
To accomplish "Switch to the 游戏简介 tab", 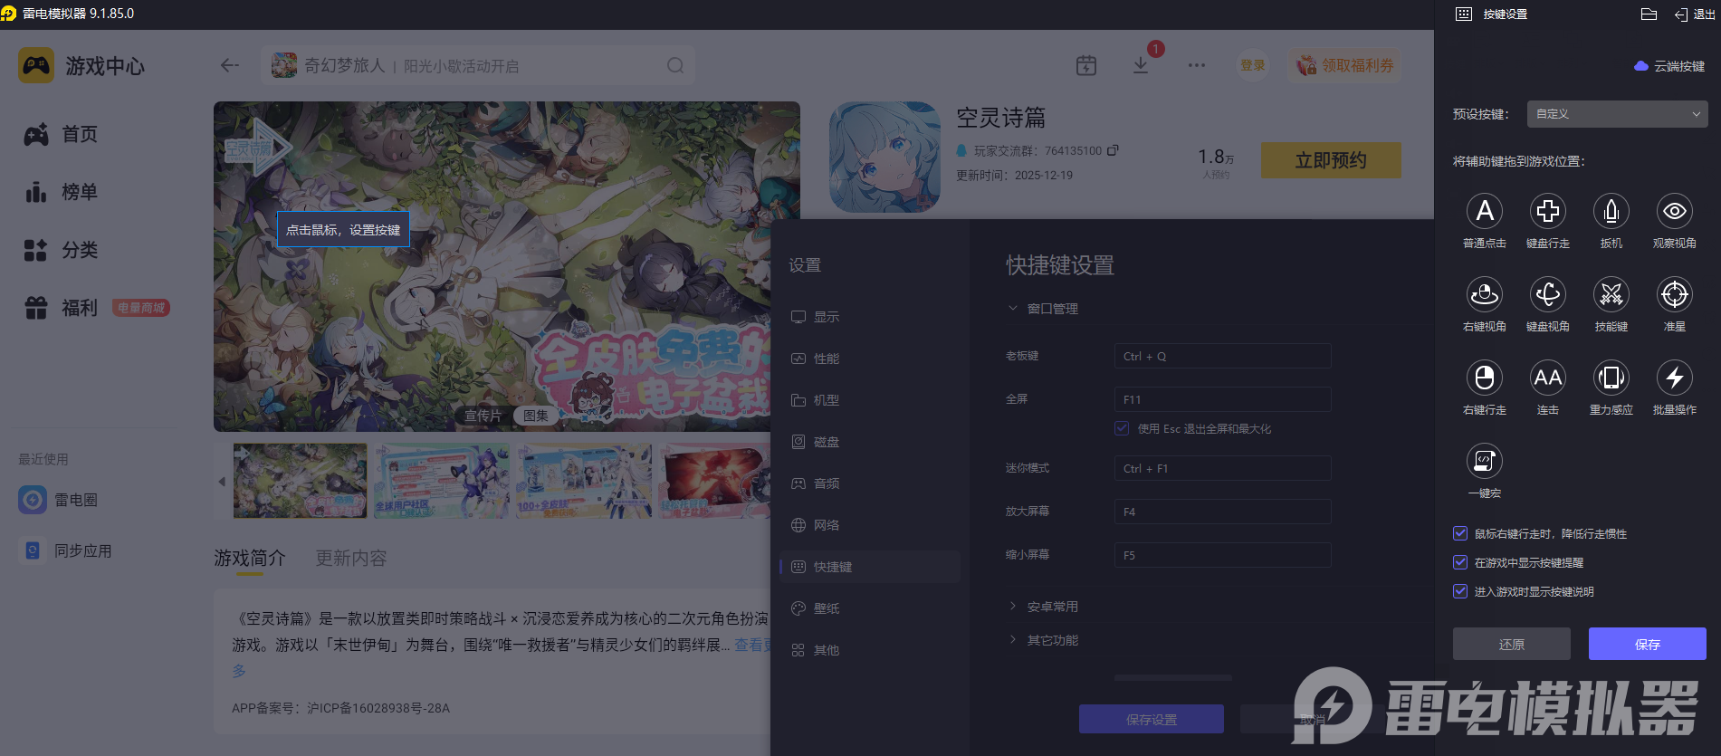I will pyautogui.click(x=250, y=558).
